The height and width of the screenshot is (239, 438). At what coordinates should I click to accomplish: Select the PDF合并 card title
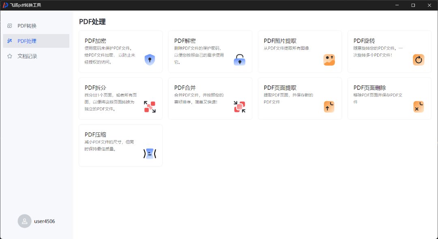pyautogui.click(x=185, y=88)
